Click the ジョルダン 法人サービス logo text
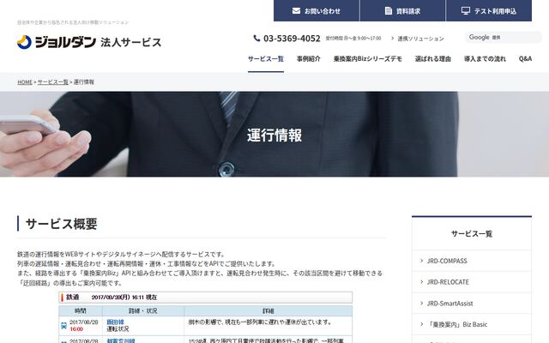Image resolution: width=549 pixels, height=343 pixels. click(98, 42)
